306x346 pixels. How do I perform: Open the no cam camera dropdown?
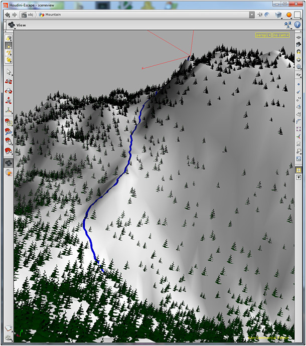(281, 35)
